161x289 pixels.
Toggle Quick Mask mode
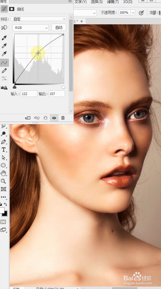pos(3,222)
